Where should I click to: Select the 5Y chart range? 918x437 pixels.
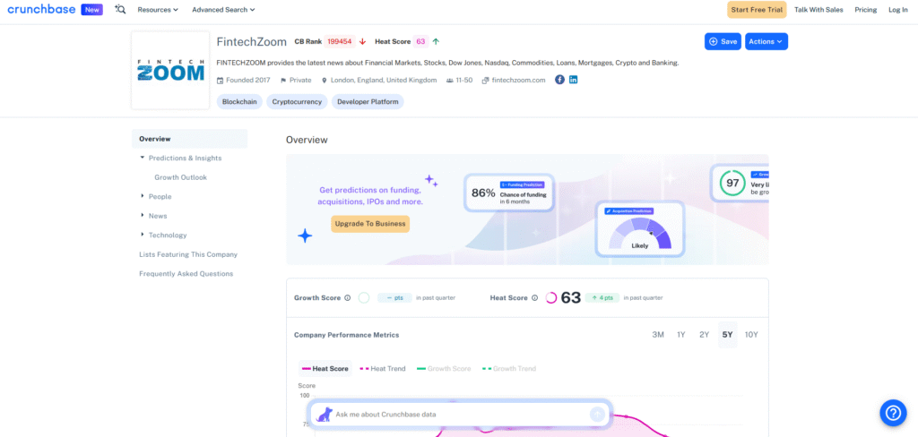pos(727,335)
